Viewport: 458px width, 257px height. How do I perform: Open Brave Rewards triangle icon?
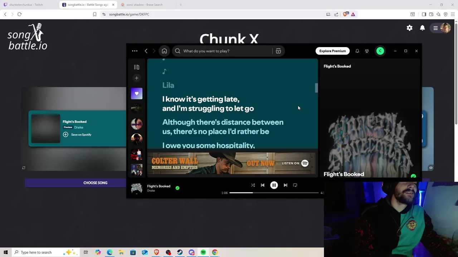[353, 14]
